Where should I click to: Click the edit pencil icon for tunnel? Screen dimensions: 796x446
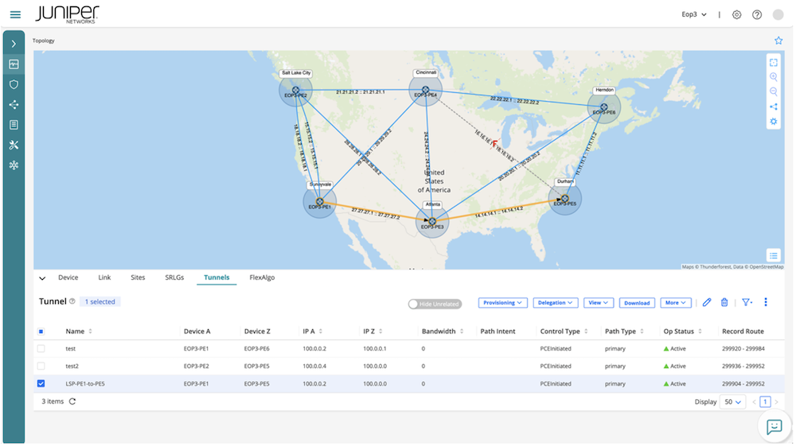coord(707,303)
